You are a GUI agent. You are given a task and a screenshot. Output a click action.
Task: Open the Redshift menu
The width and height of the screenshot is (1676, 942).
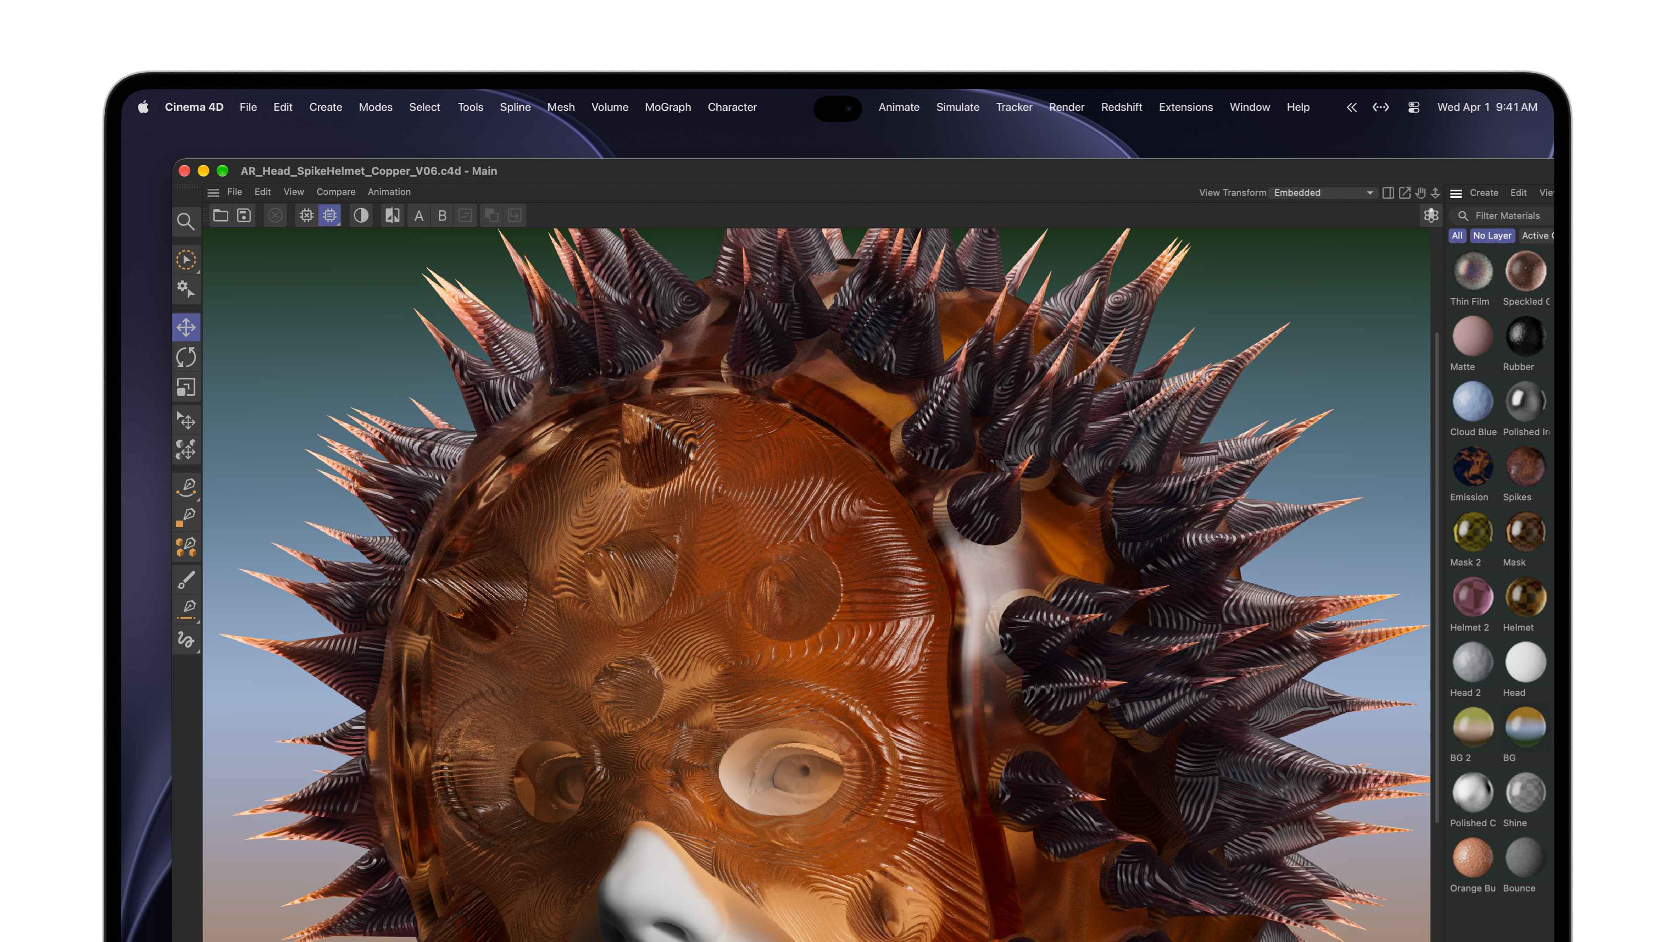(x=1121, y=107)
